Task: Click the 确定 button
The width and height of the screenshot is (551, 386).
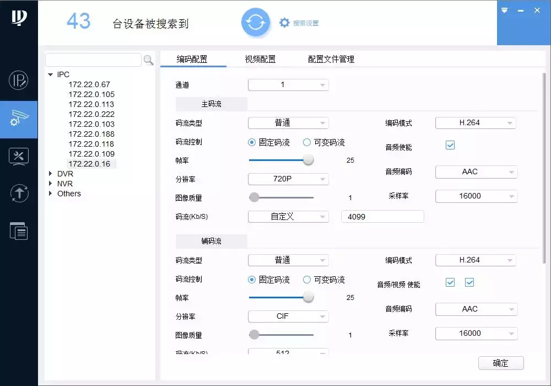Action: pyautogui.click(x=501, y=363)
